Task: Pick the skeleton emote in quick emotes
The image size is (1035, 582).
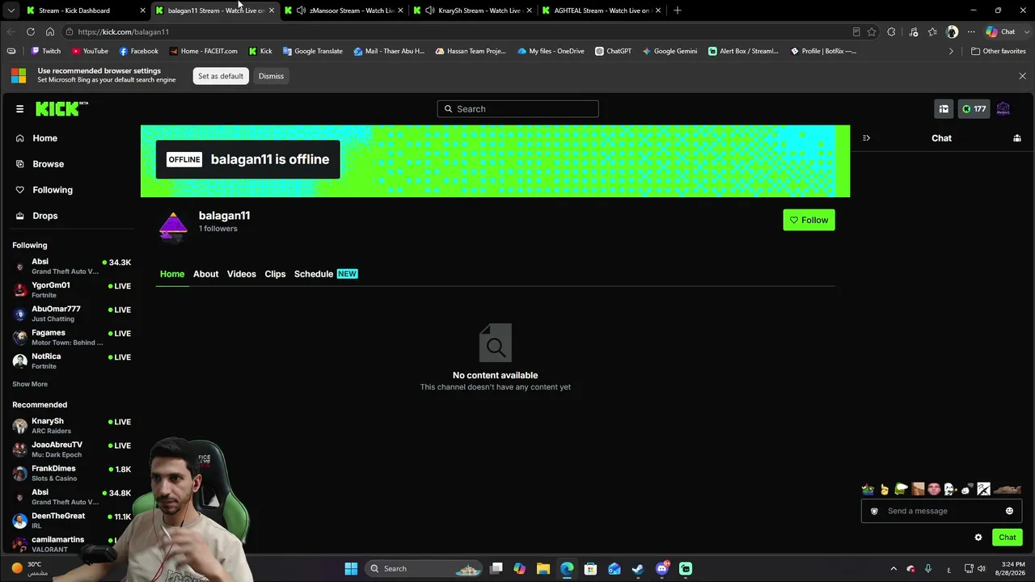Action: [950, 489]
